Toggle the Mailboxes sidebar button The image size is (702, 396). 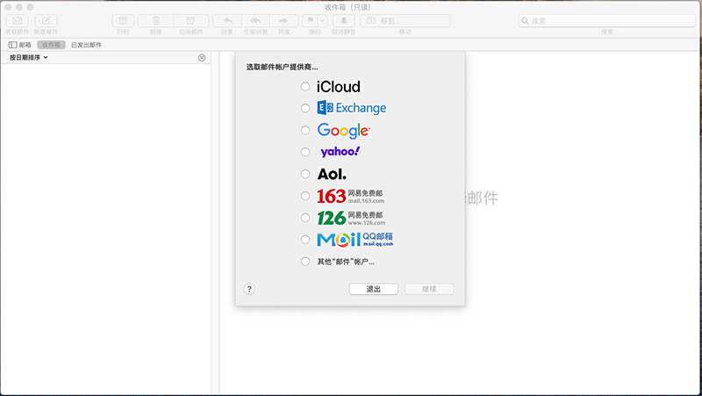[x=19, y=44]
